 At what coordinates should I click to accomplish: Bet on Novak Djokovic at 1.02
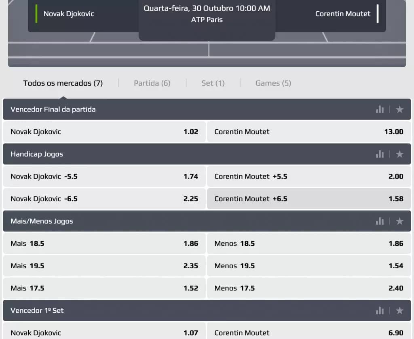click(104, 132)
